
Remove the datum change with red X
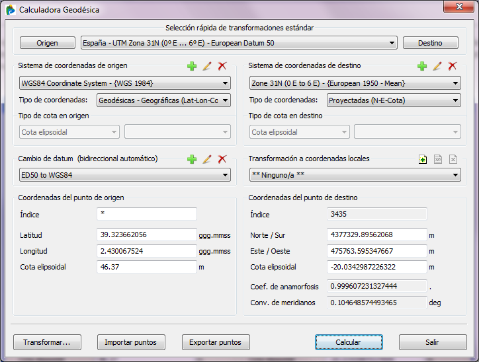[222, 159]
